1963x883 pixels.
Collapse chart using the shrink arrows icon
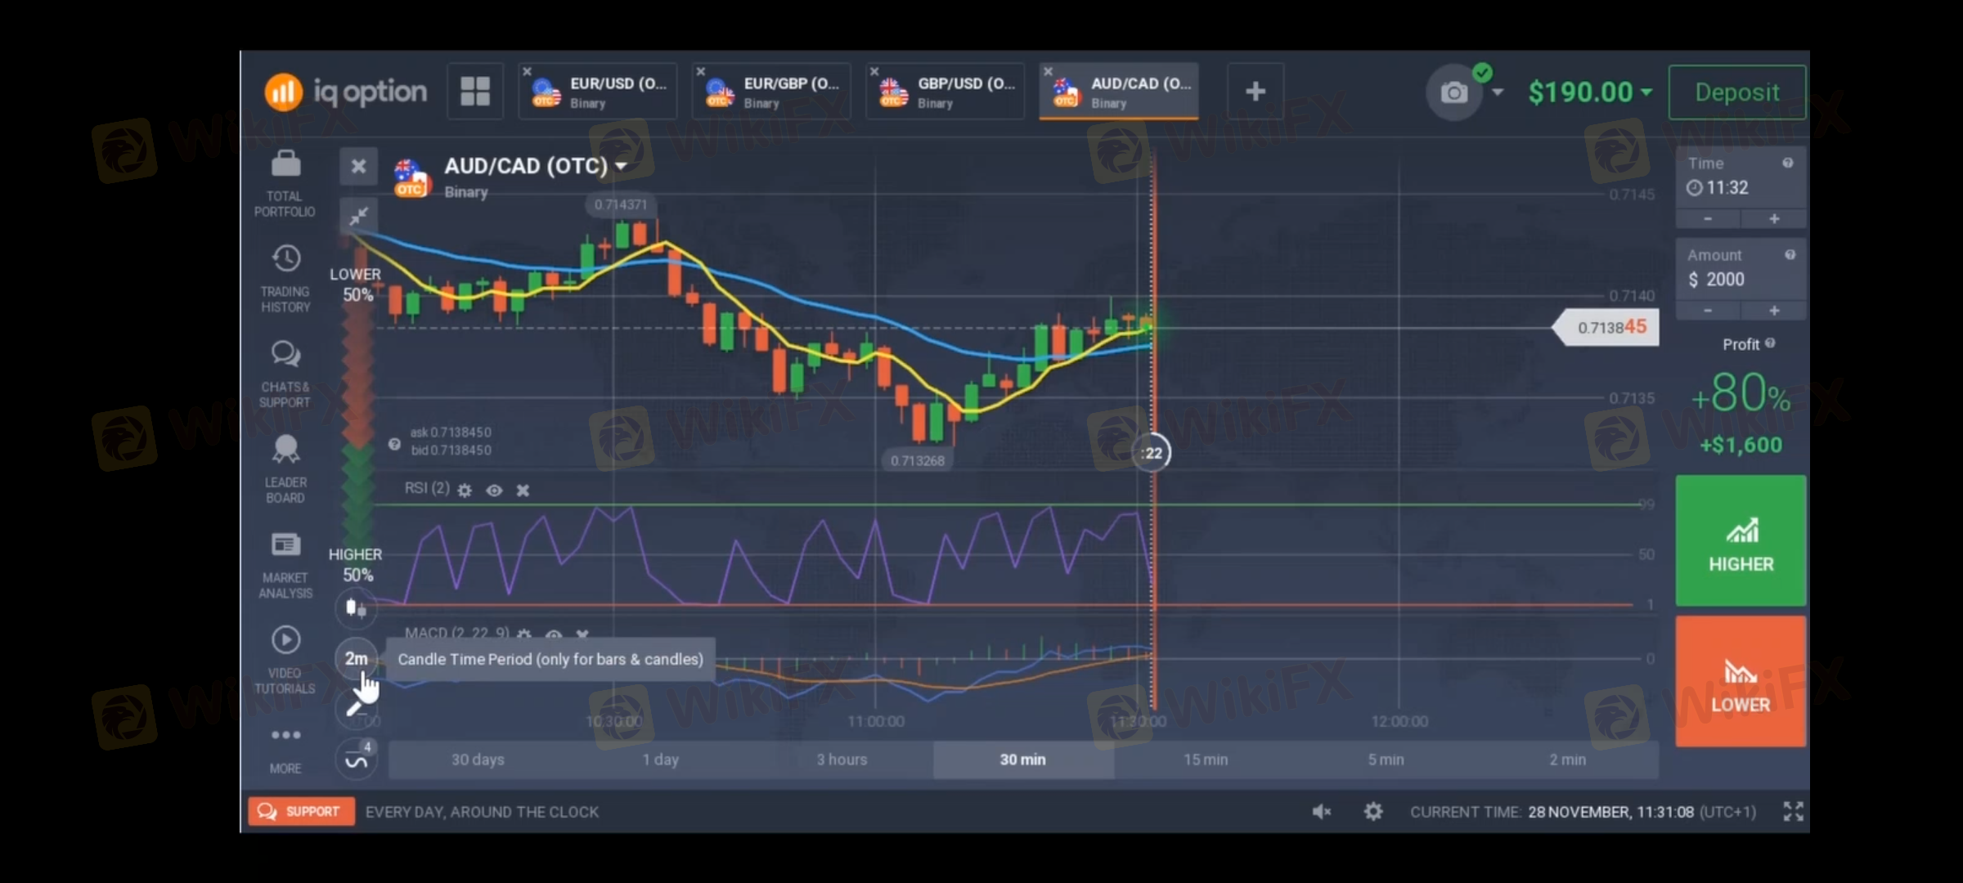coord(359,216)
